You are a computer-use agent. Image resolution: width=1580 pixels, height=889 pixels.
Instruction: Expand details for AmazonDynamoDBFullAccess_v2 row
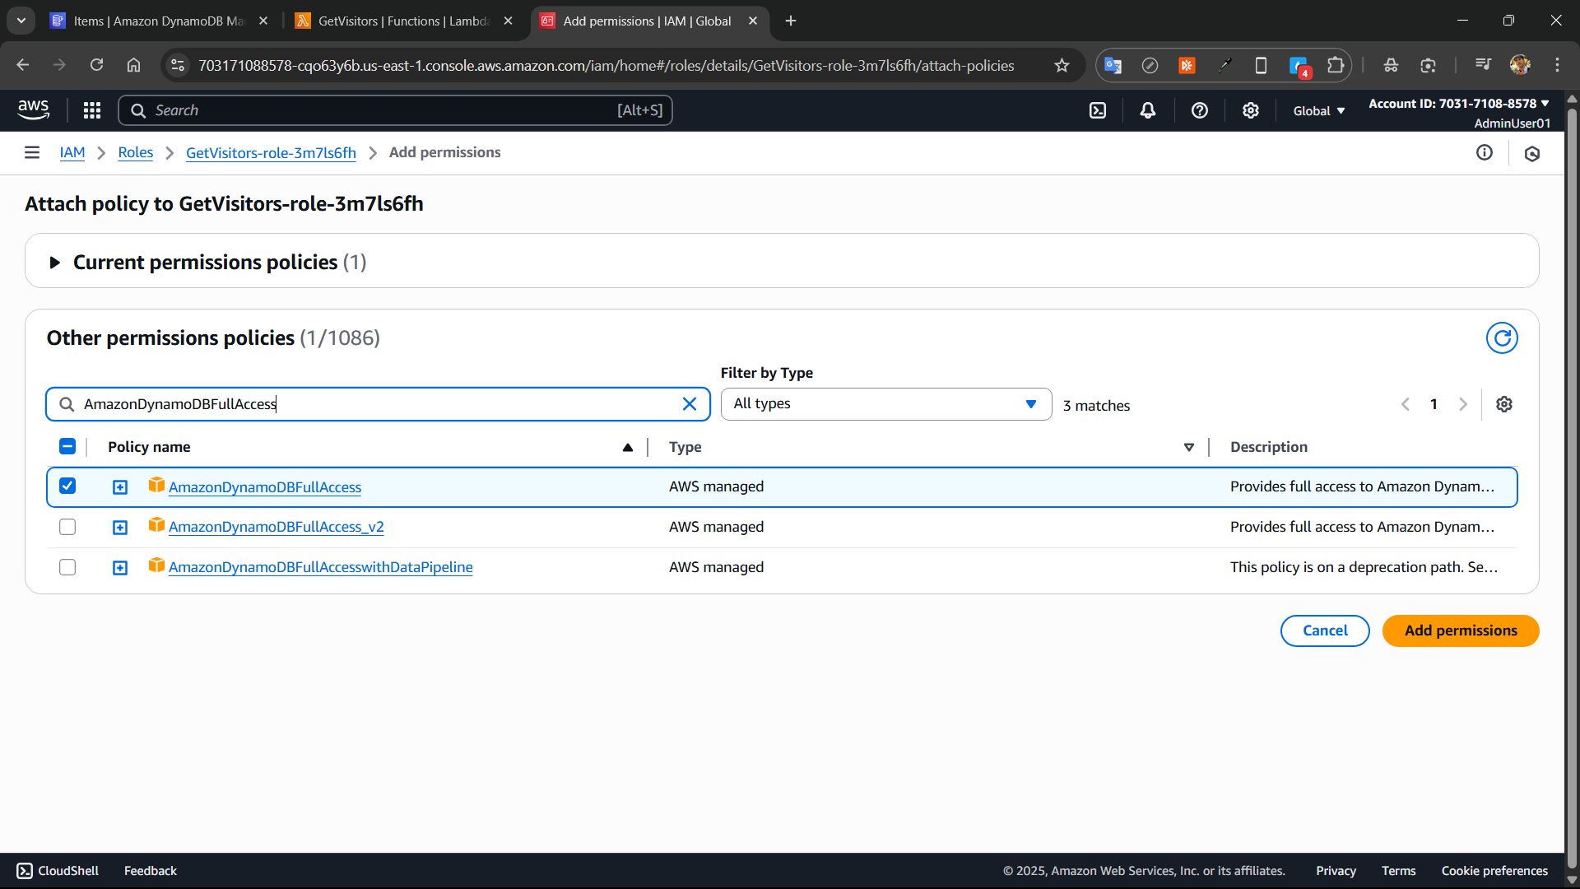pos(120,528)
